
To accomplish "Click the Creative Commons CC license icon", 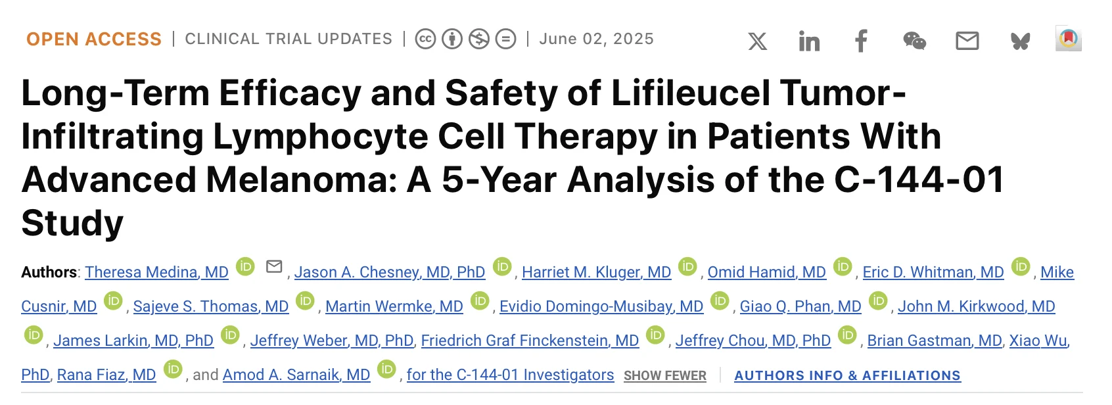I will (x=426, y=39).
